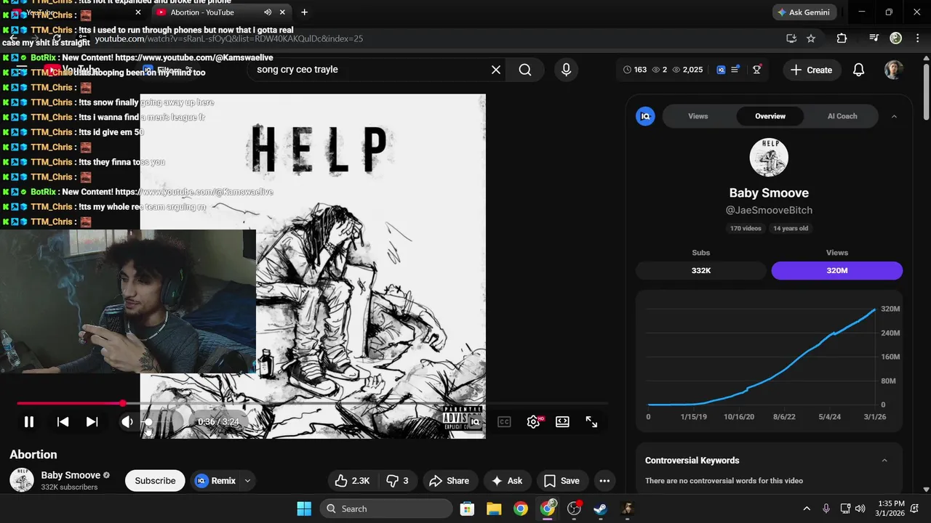
Task: Enter fullscreen mode on the video
Action: click(x=591, y=422)
